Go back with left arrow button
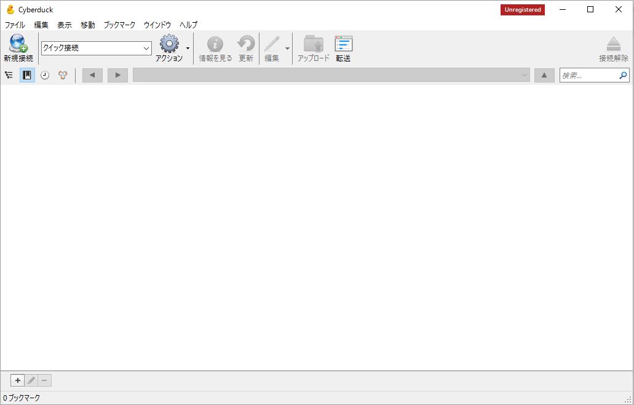634x405 pixels. pos(93,75)
